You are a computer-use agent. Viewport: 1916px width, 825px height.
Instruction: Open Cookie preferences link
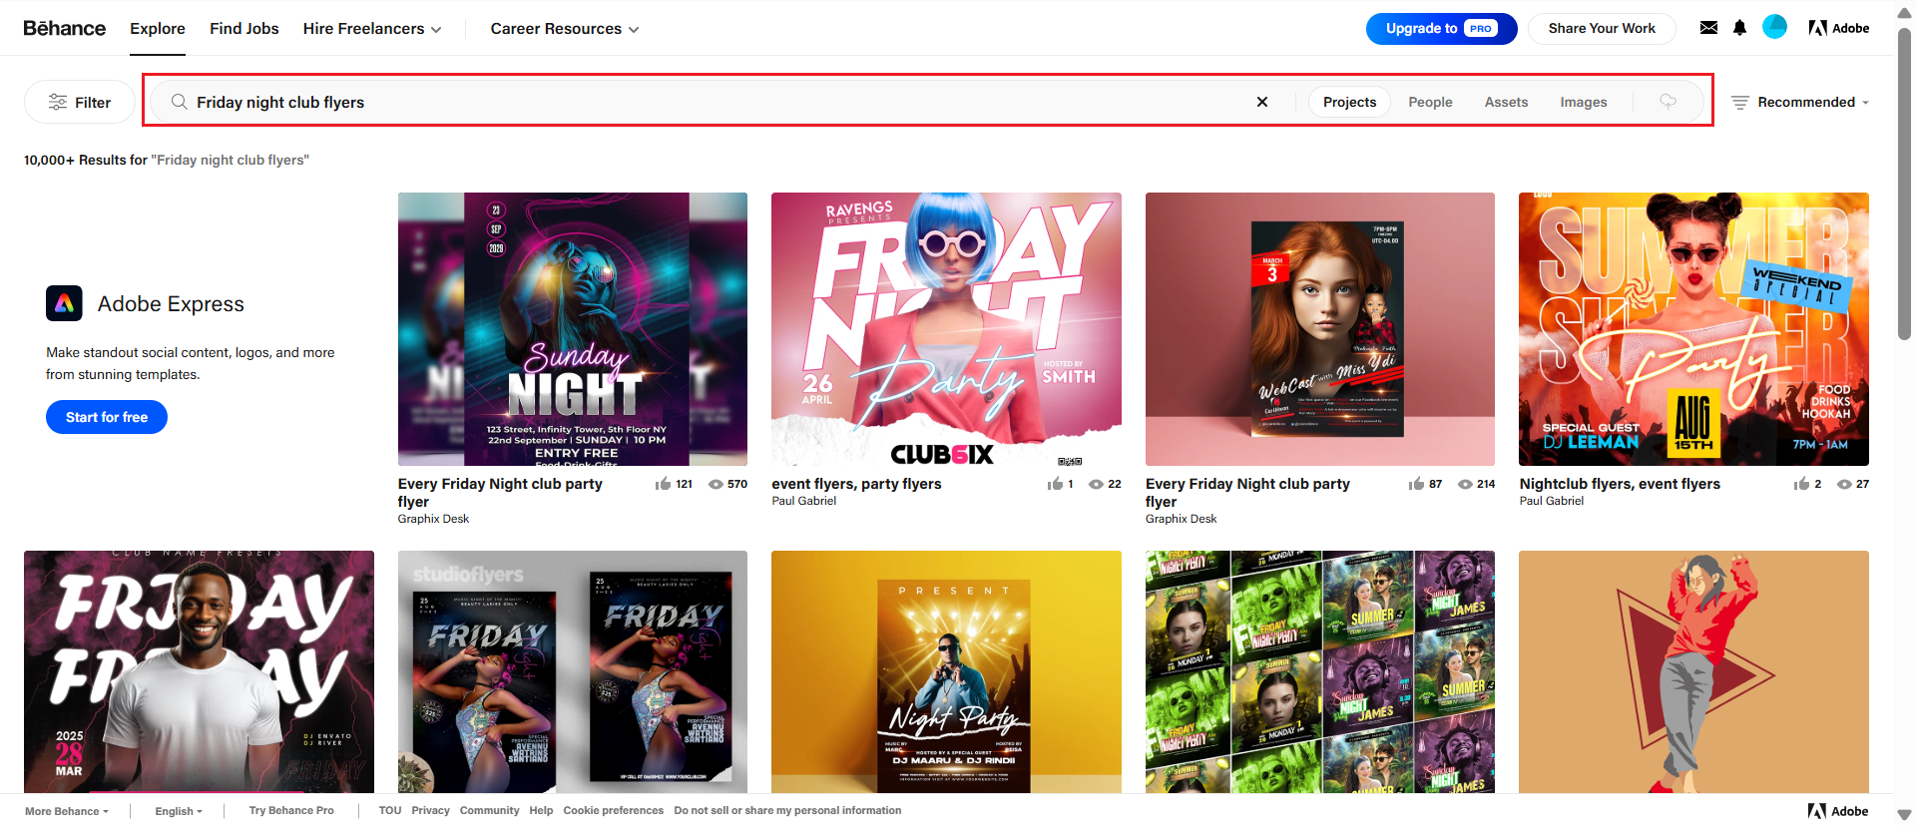coord(613,811)
